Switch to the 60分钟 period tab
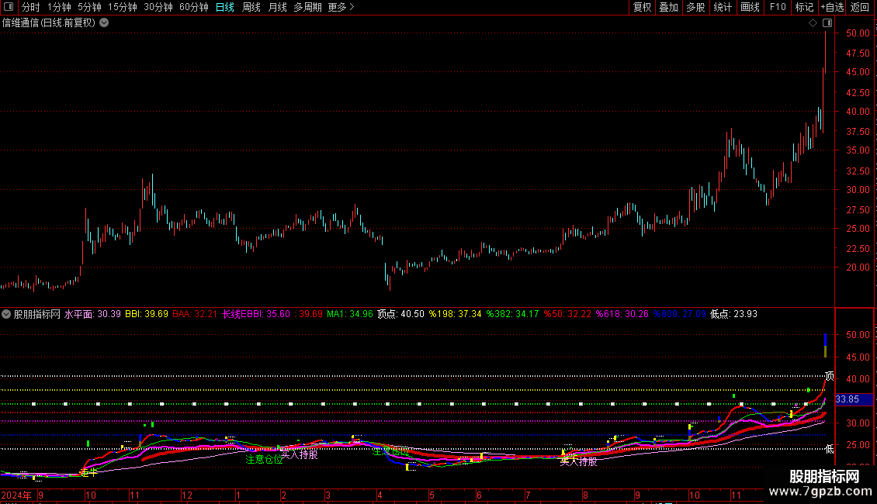The height and width of the screenshot is (504, 877). pyautogui.click(x=193, y=8)
